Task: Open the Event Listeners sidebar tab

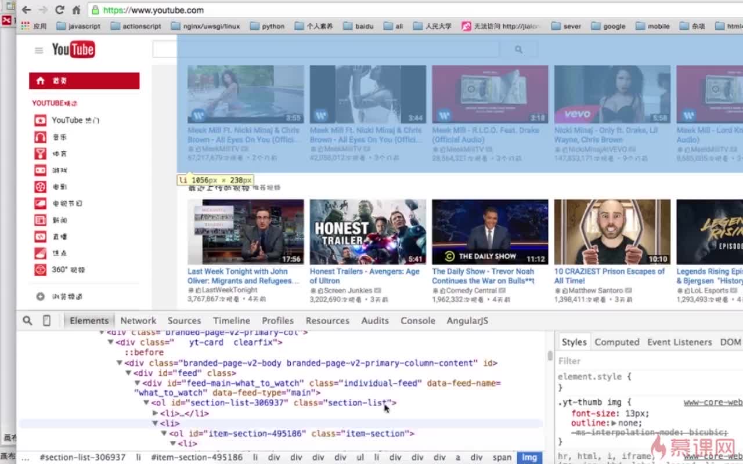Action: 679,342
